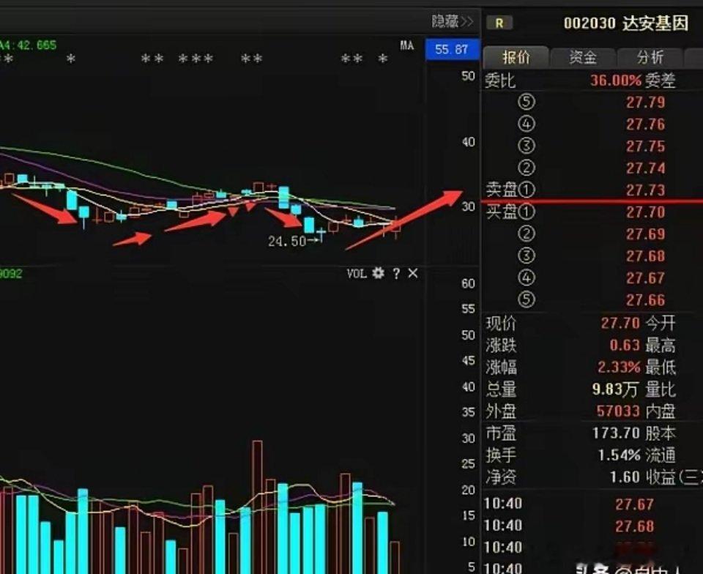Select sell price 27.79
Image resolution: width=703 pixels, height=574 pixels.
coord(646,102)
